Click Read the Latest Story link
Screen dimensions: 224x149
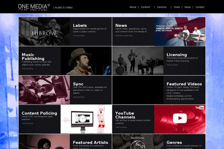pos(124,36)
